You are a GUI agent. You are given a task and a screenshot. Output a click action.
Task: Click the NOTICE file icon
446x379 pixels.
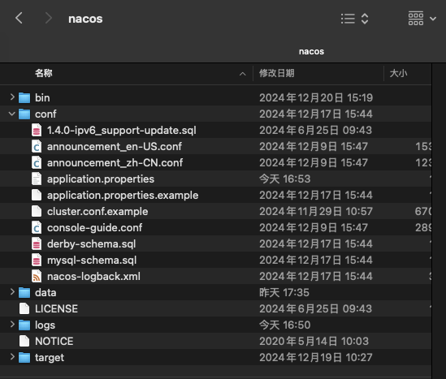coord(24,341)
